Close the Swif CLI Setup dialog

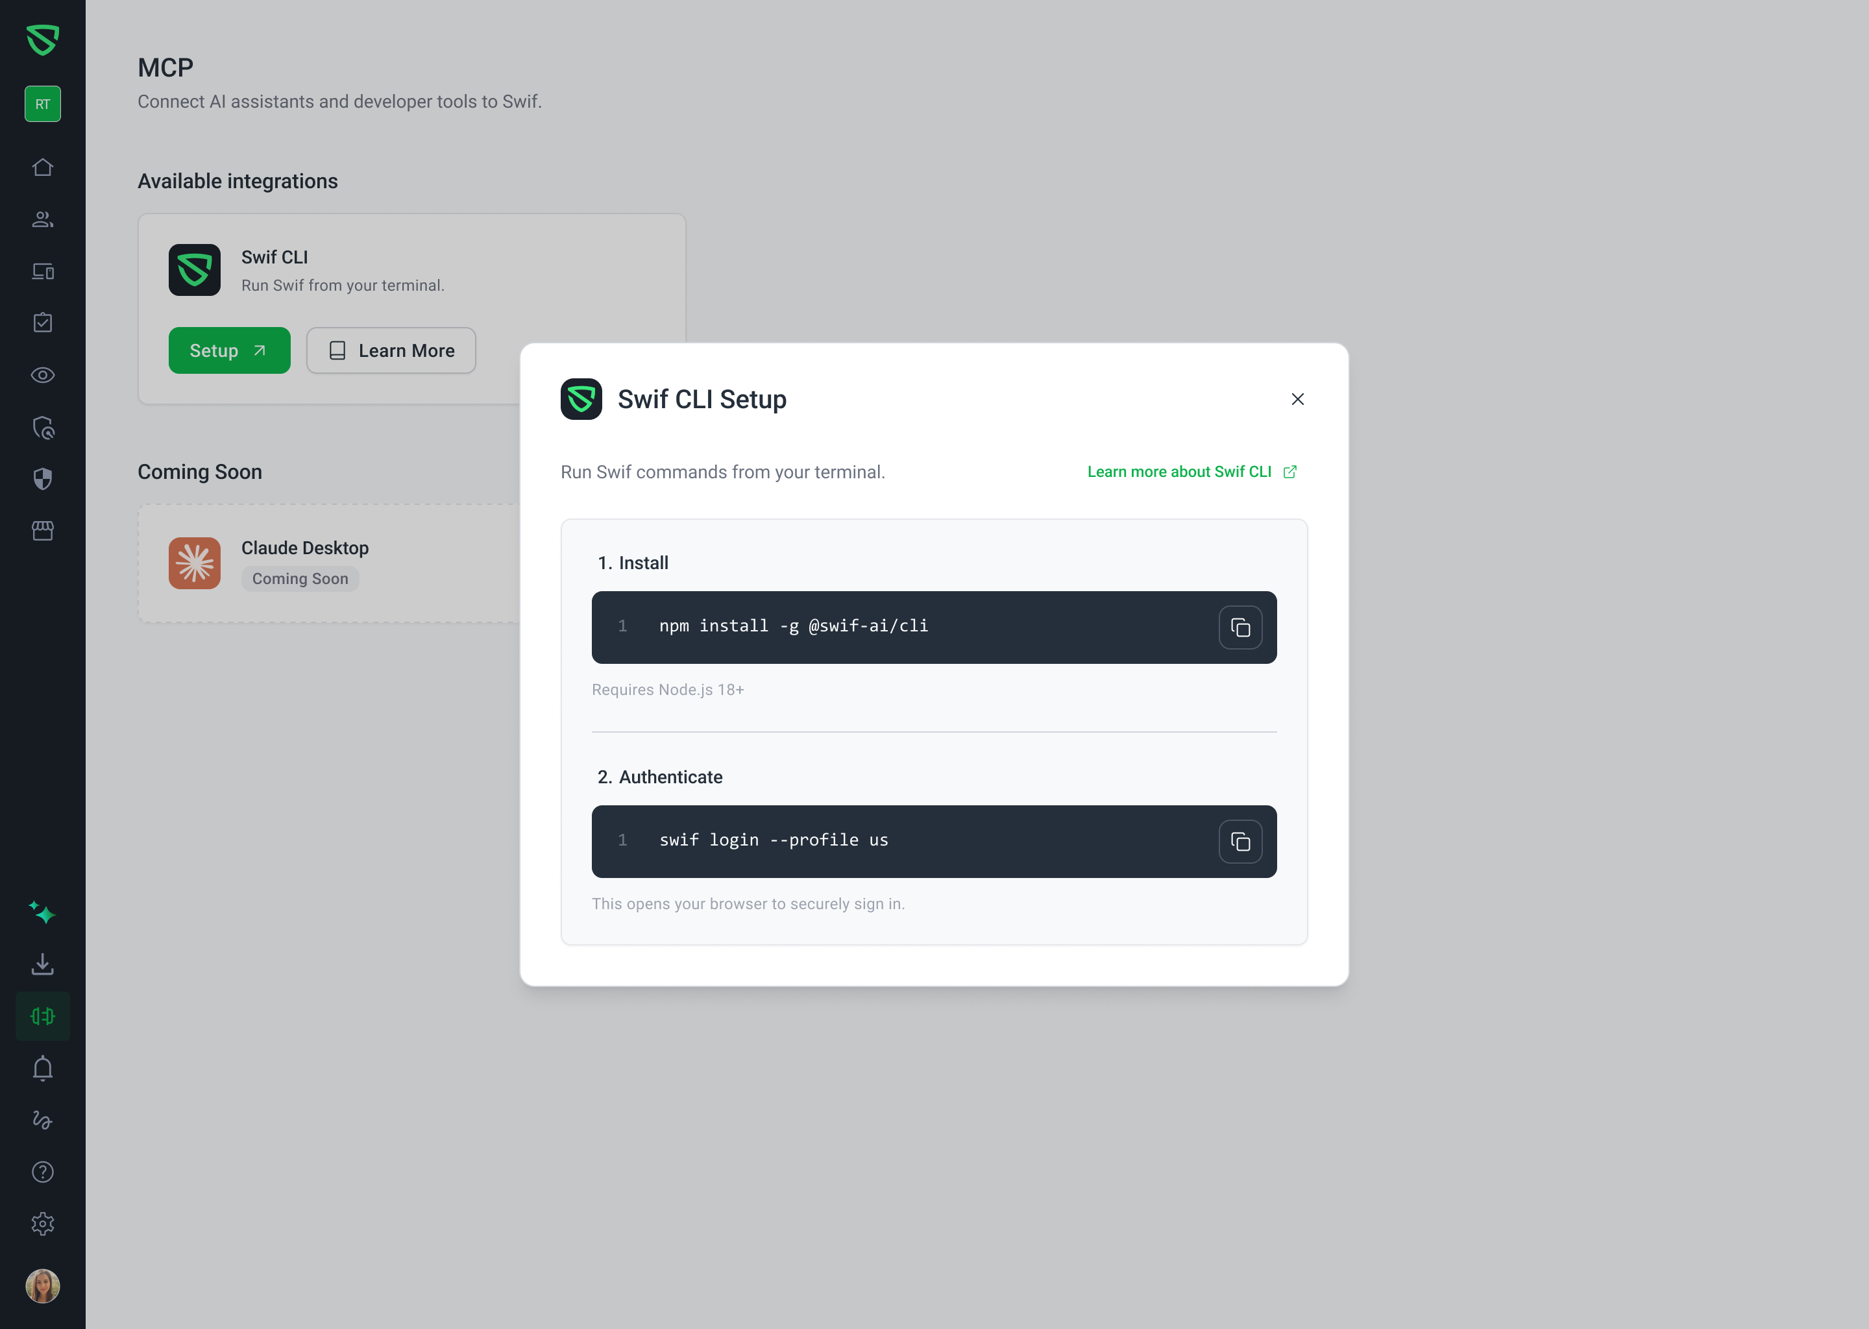pos(1298,399)
